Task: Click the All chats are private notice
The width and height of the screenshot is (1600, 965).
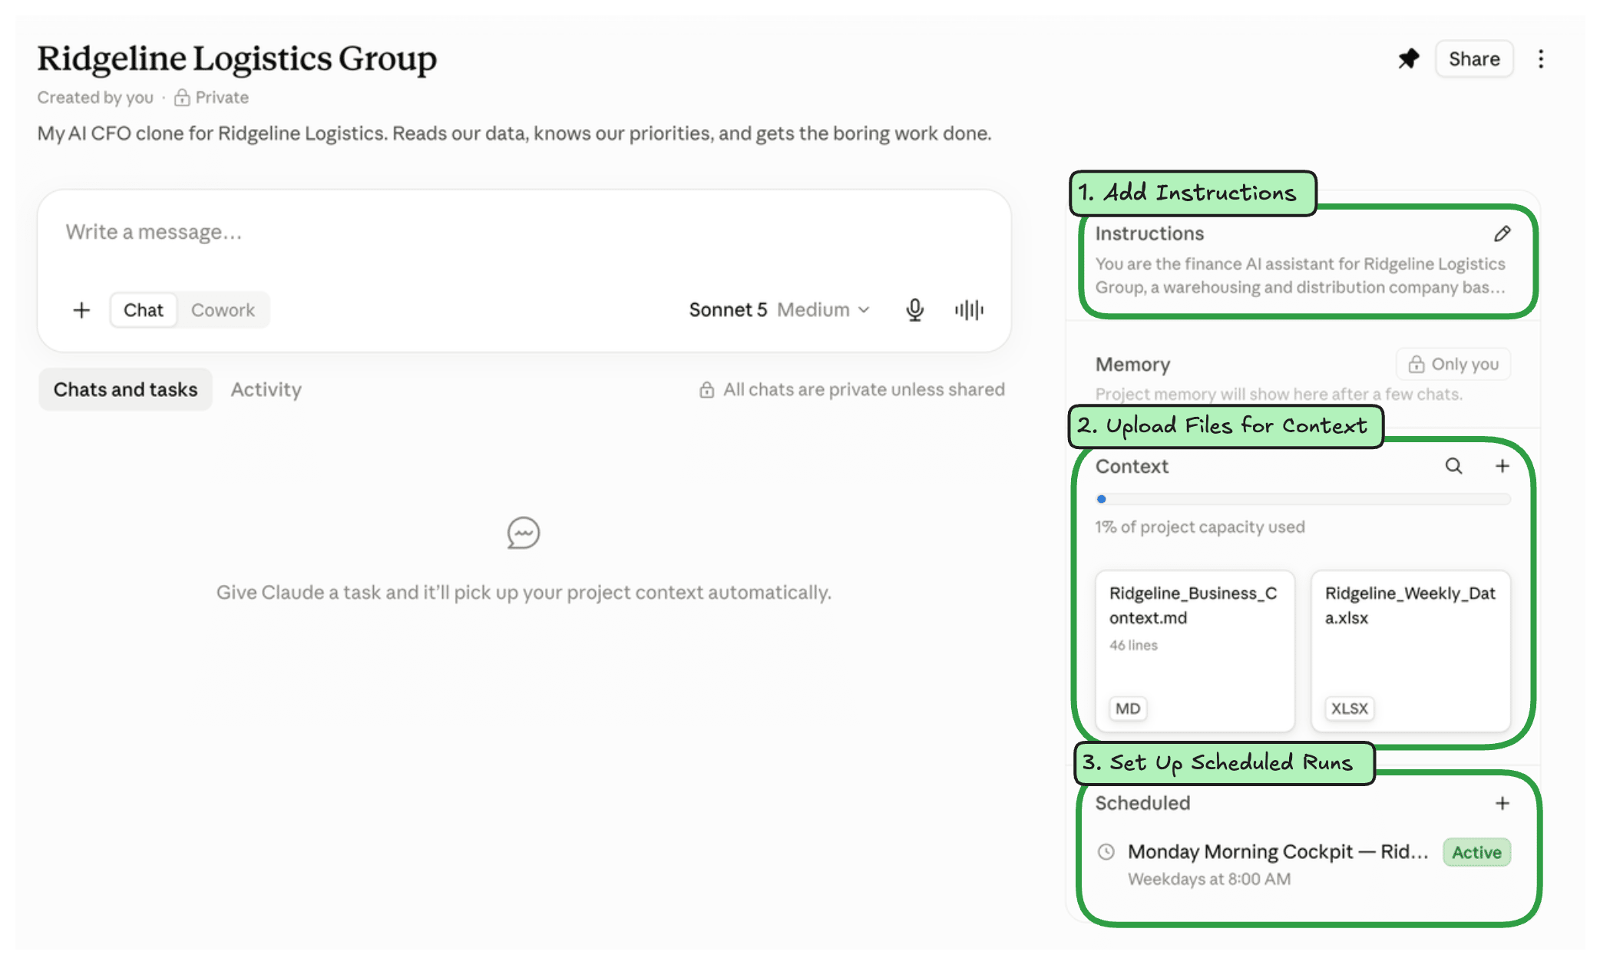Action: tap(851, 390)
